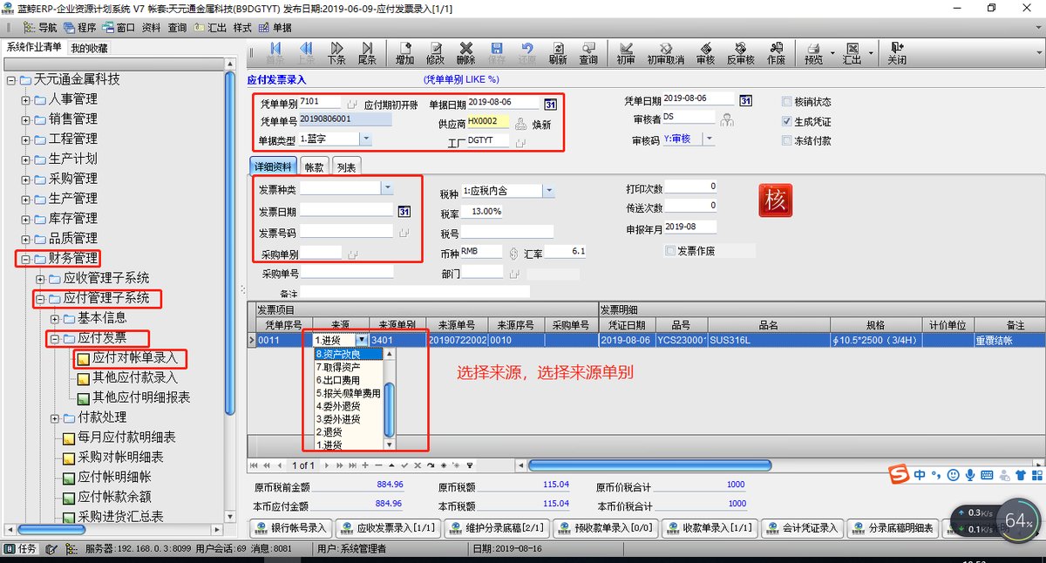Screen dimensions: 1046x563
Task: Toggle the 发票作废 checkbox
Action: (x=669, y=251)
